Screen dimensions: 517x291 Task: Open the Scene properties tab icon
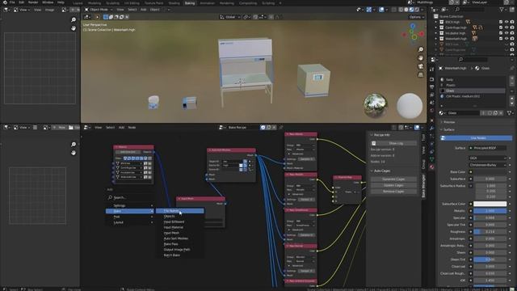pos(432,103)
